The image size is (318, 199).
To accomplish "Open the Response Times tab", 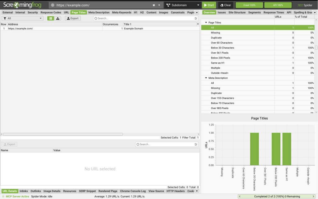I will (274, 12).
